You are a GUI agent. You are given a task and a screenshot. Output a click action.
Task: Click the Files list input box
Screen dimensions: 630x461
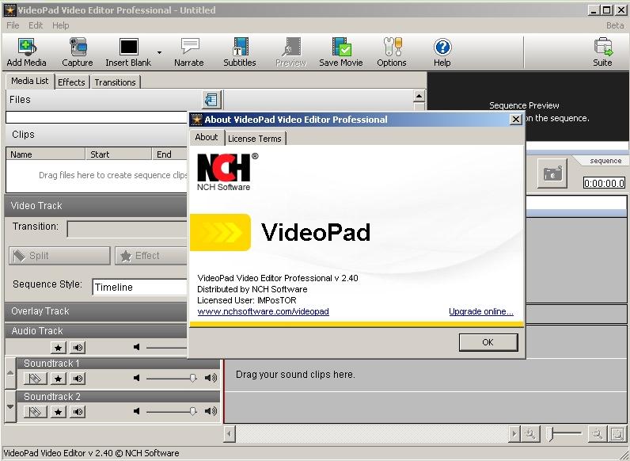point(97,117)
